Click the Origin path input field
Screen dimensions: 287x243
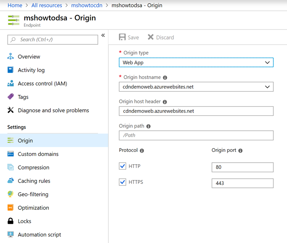(196, 135)
